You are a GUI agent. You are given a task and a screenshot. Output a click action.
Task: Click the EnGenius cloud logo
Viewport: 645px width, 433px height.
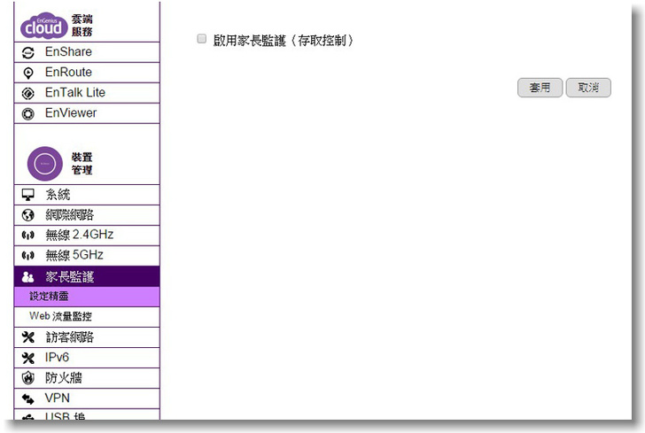click(x=44, y=26)
